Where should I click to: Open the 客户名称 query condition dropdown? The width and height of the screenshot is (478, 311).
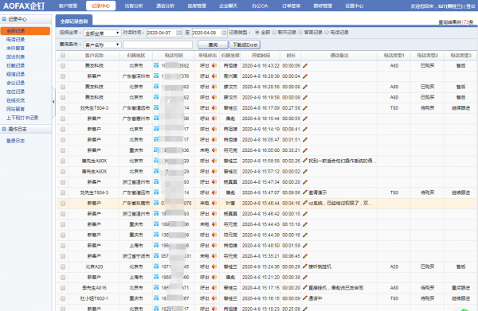(x=103, y=45)
